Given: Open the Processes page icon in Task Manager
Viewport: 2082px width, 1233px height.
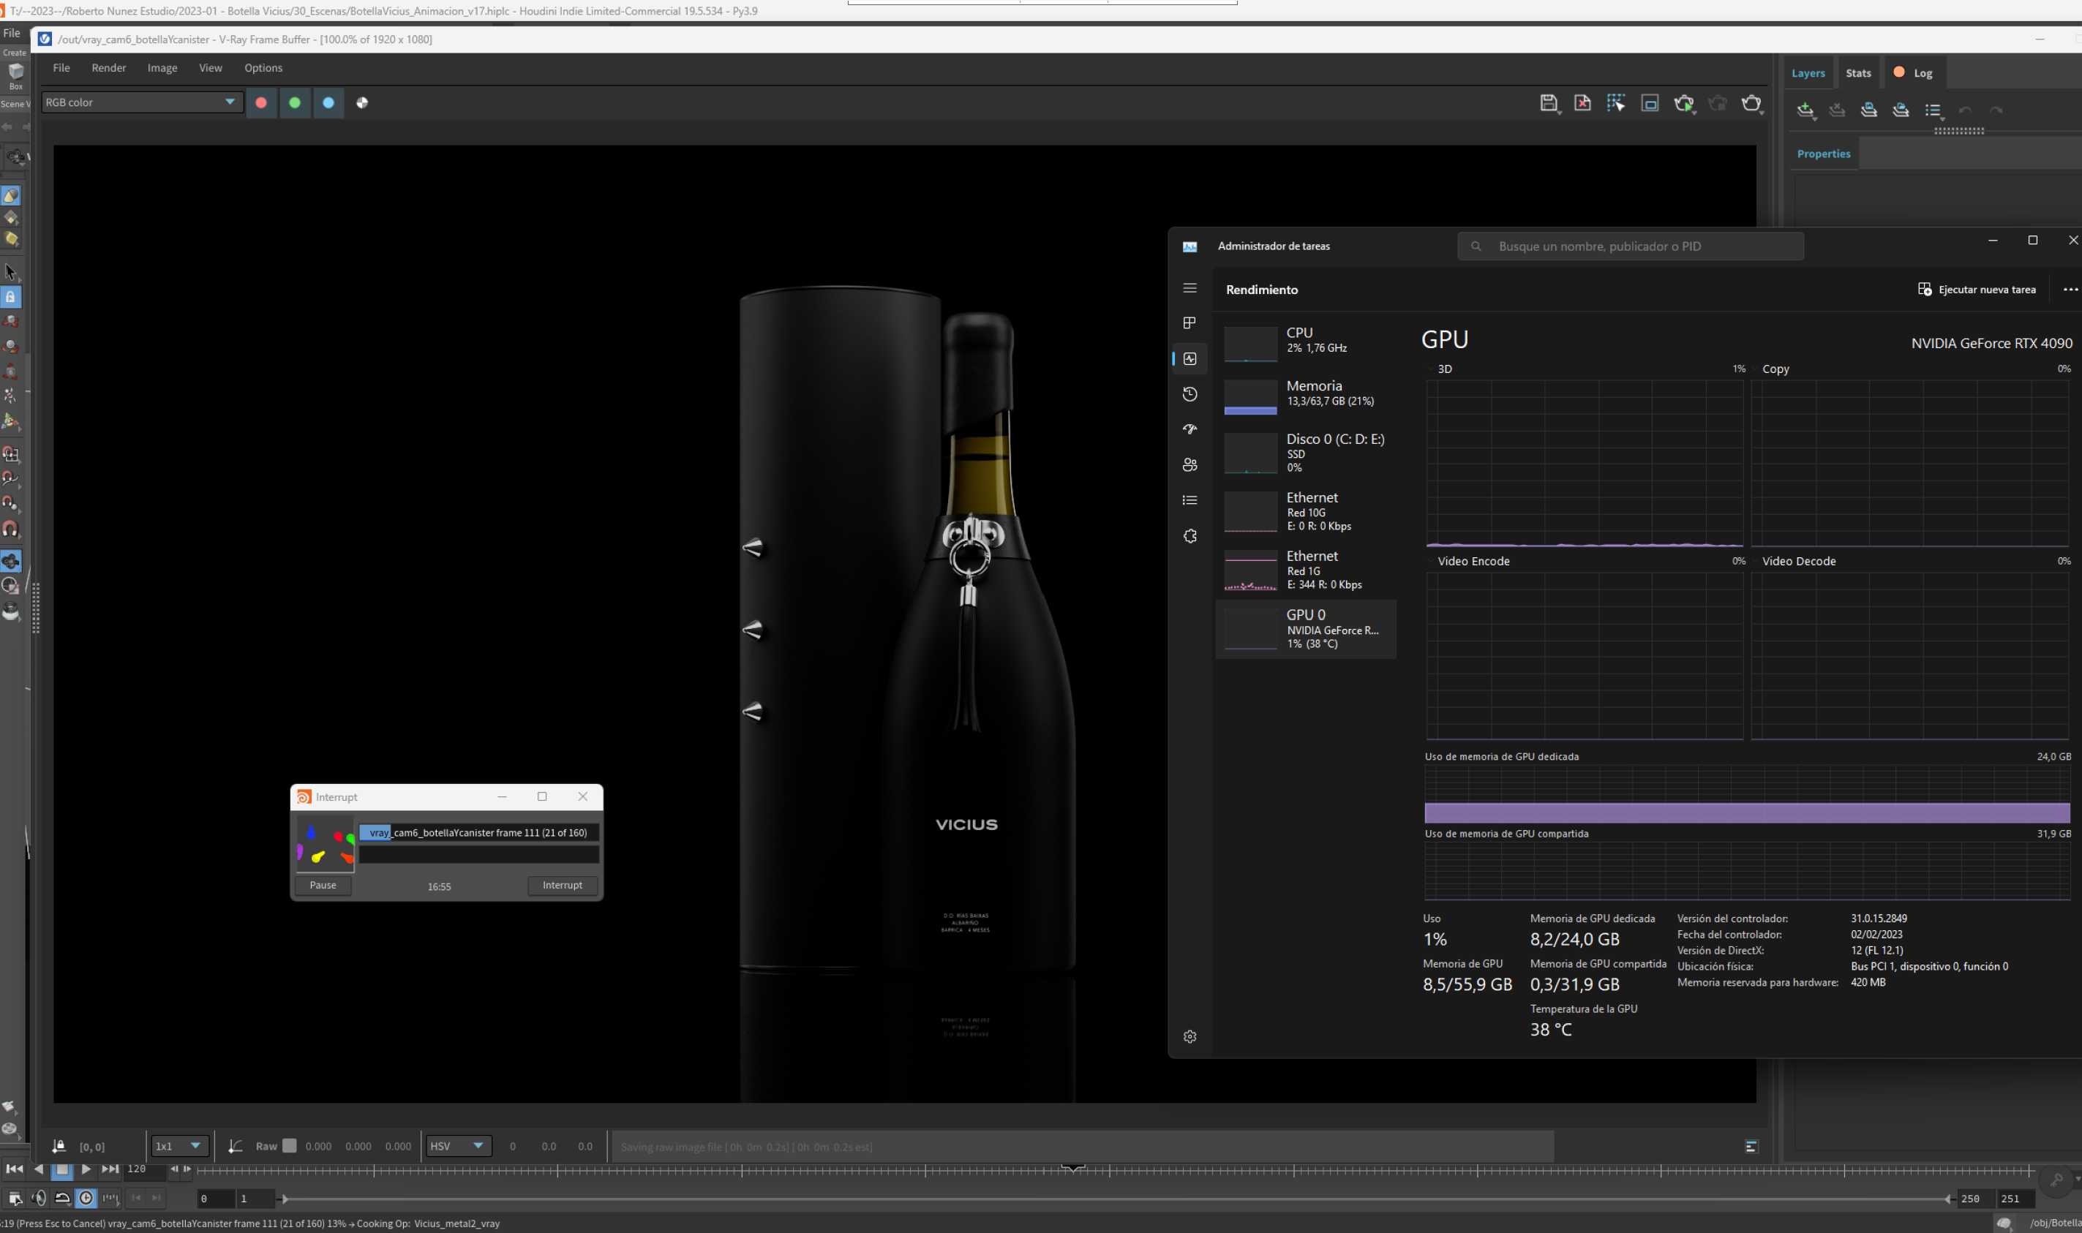Looking at the screenshot, I should point(1190,323).
